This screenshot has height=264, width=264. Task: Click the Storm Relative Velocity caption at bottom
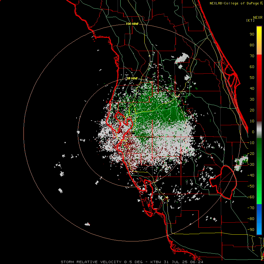(x=132, y=262)
